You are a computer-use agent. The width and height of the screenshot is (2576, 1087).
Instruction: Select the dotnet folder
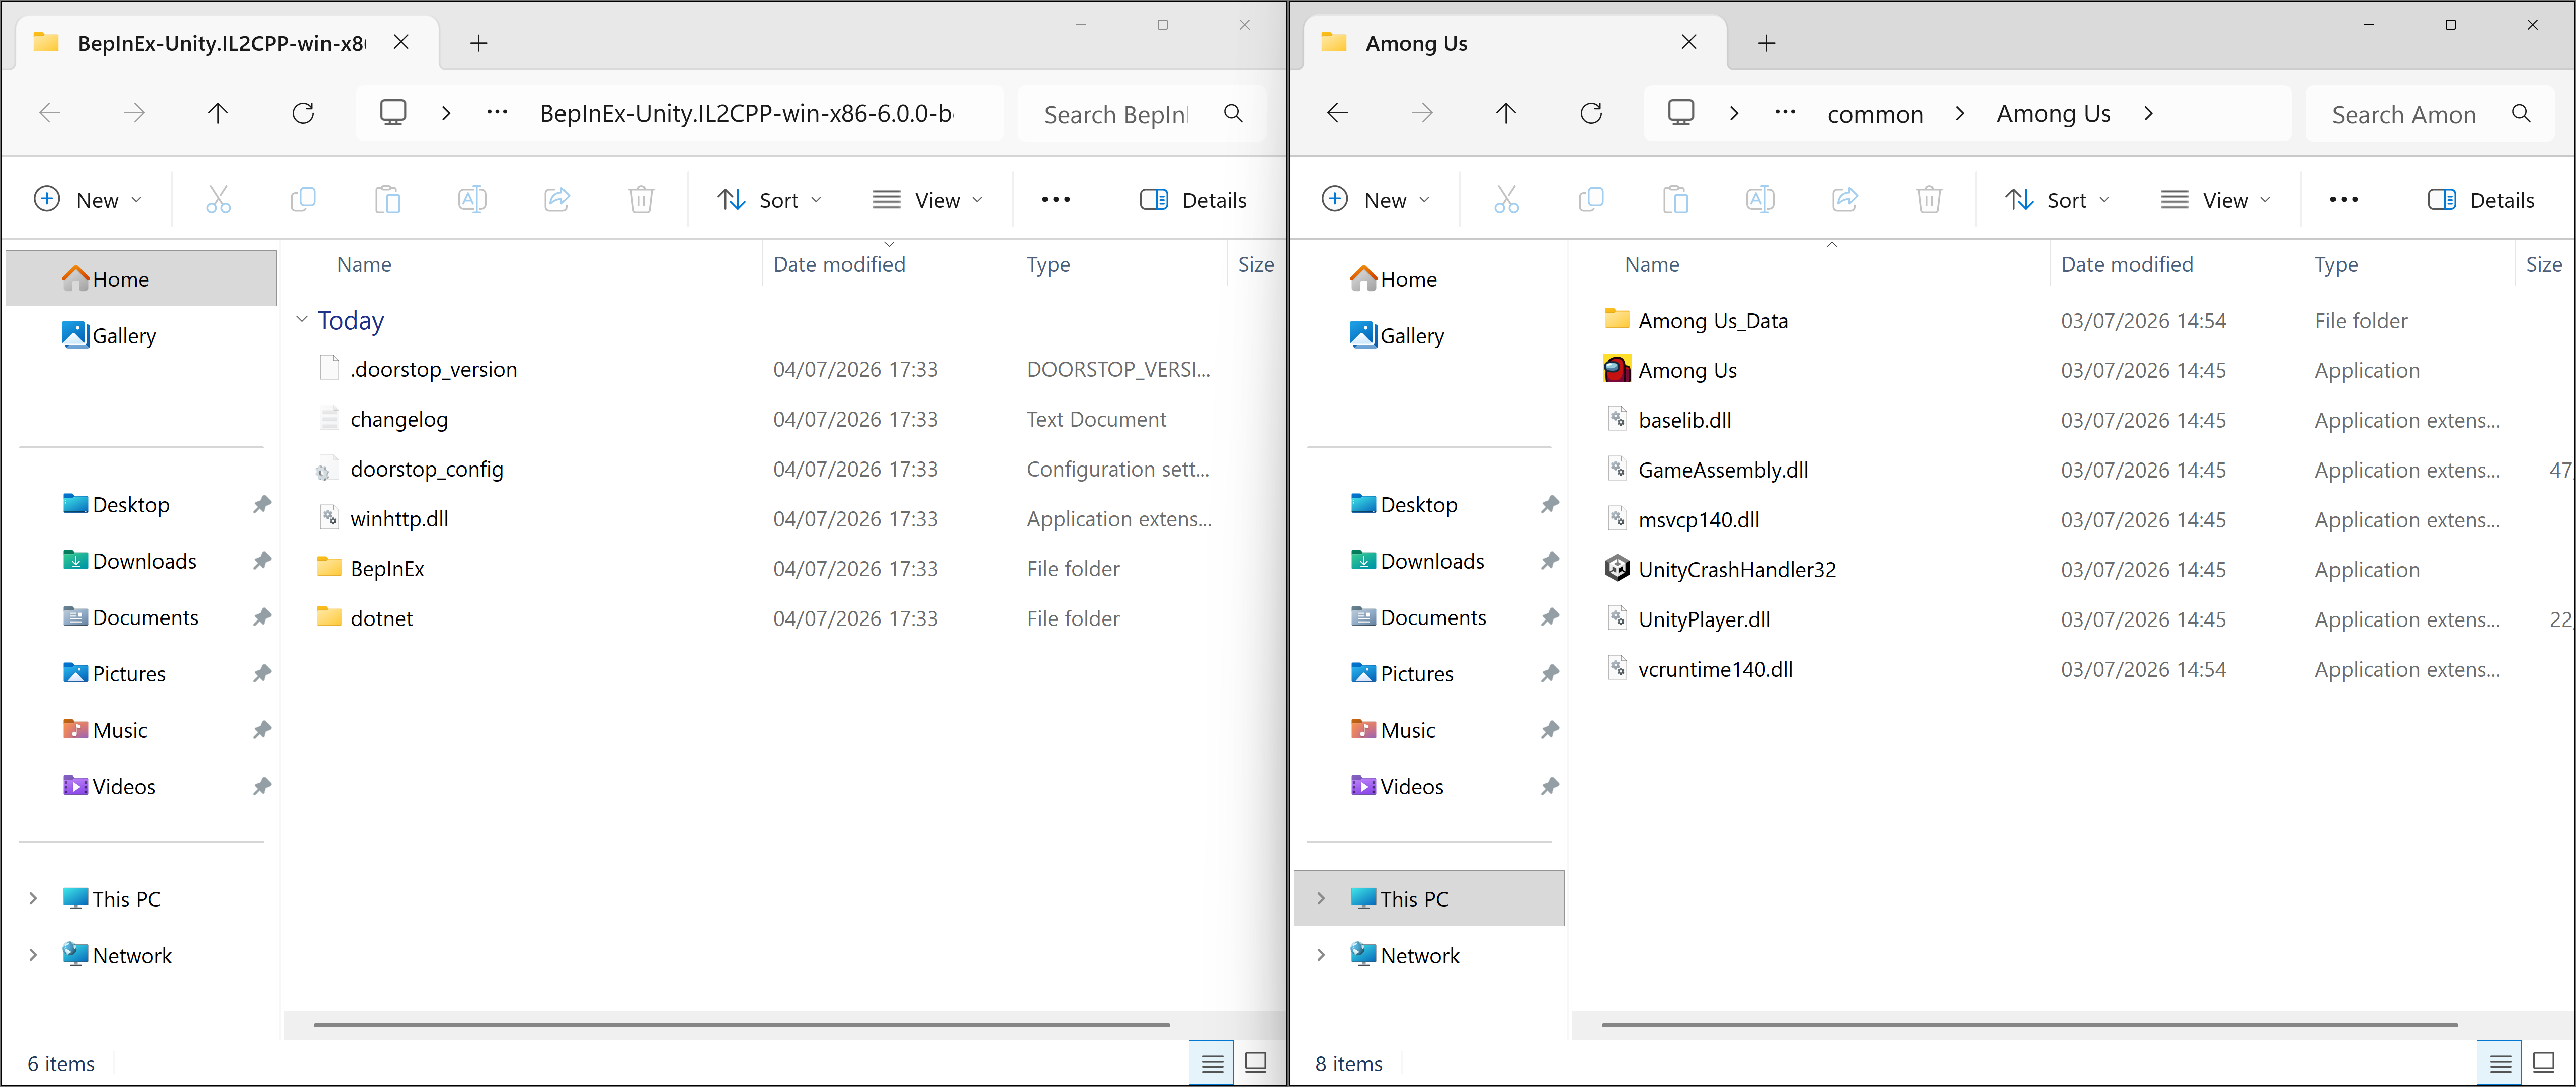coord(381,618)
